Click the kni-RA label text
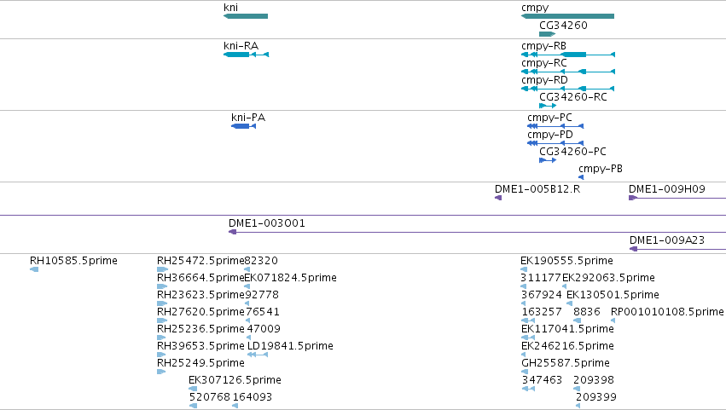This screenshot has height=410, width=726. click(241, 46)
